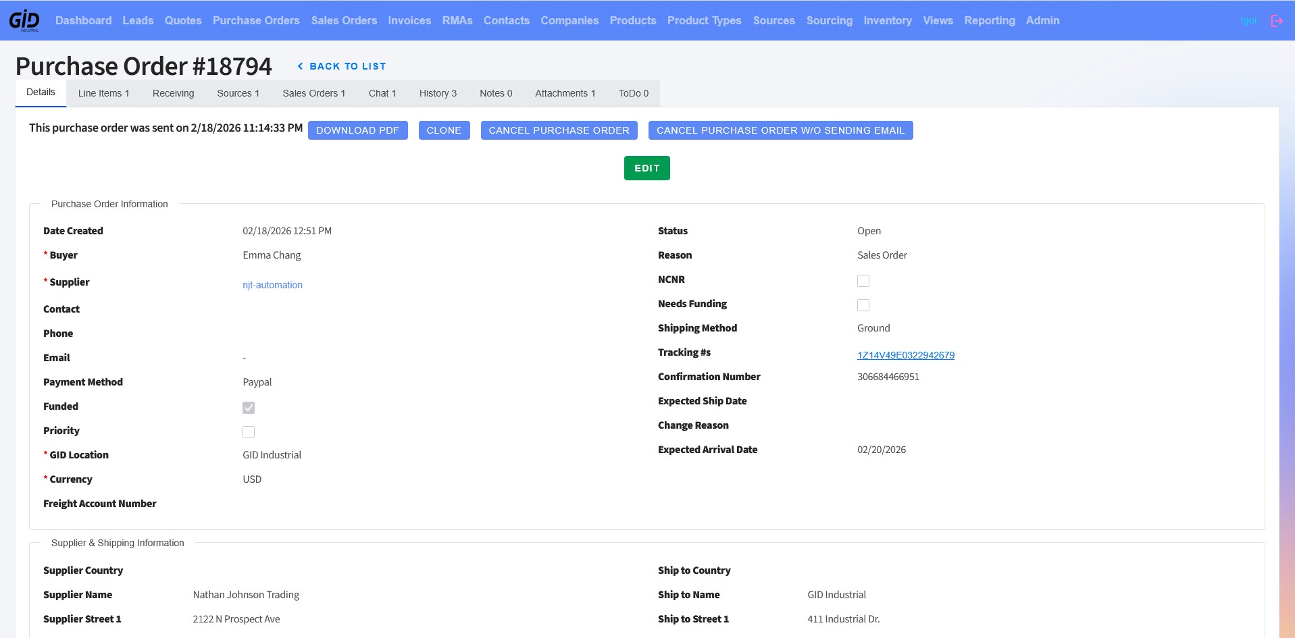Click Cancel Purchase Order W/O Sending Email
The height and width of the screenshot is (638, 1295).
780,130
